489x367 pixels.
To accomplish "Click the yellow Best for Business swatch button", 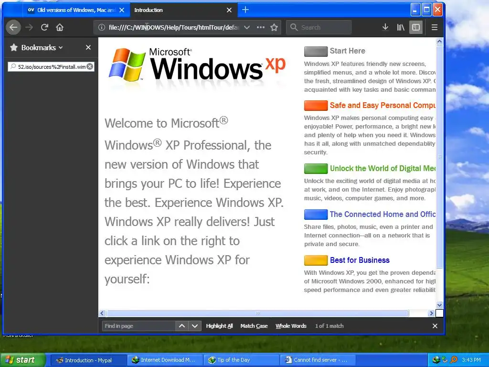I will coord(316,260).
